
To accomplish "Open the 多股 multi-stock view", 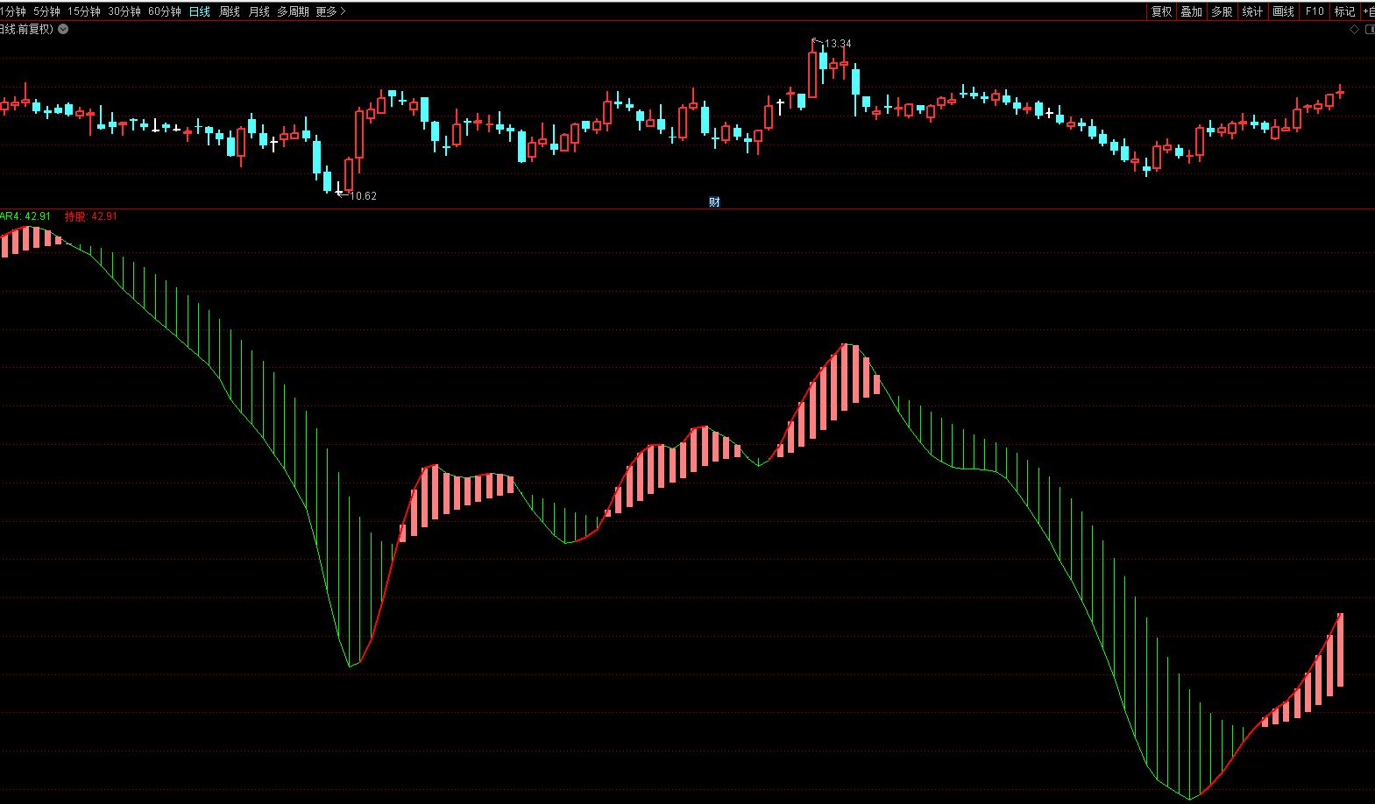I will coord(1222,11).
